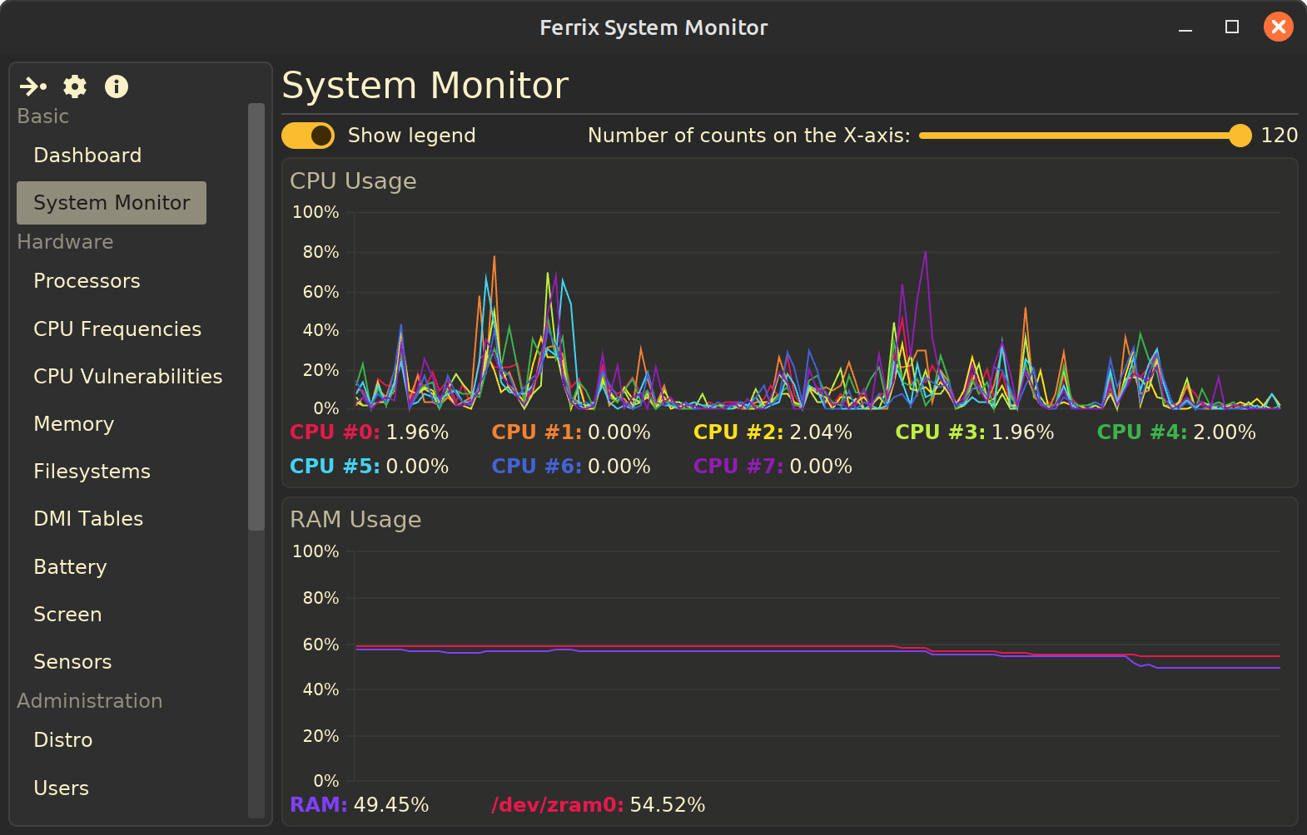Turn off the Show legend switch
1307x835 pixels.
coord(308,136)
